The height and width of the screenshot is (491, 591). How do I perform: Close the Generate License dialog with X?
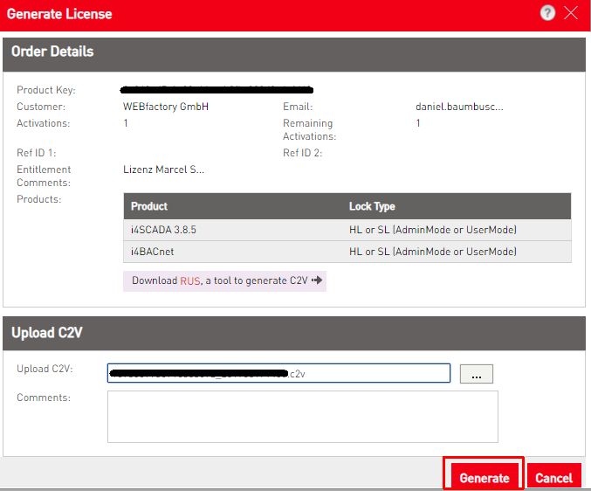pyautogui.click(x=572, y=13)
